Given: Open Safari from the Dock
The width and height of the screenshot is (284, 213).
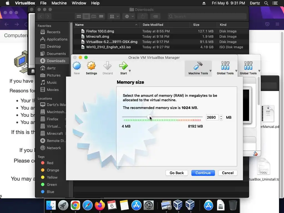Looking at the screenshot, I should 87,205.
